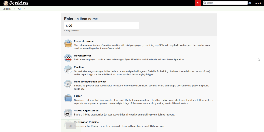Expand the All breadcrumb arrow
This screenshot has height=132, width=264.
tap(24, 9)
